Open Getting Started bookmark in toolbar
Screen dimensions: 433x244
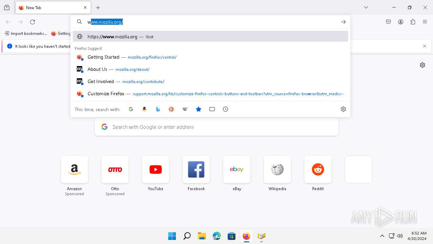click(x=61, y=34)
